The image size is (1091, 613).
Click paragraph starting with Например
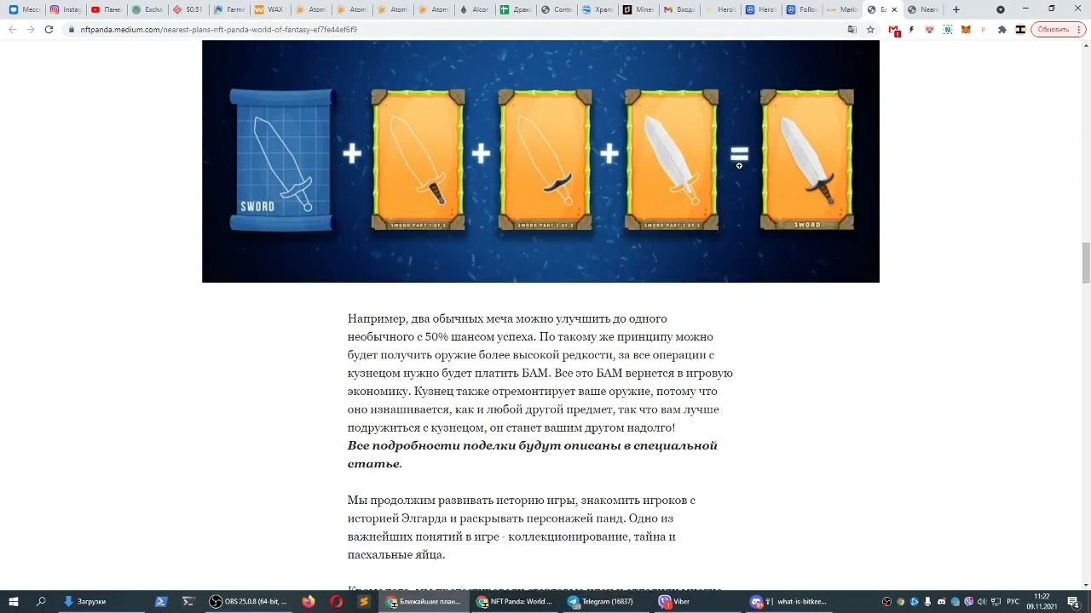[x=540, y=373]
